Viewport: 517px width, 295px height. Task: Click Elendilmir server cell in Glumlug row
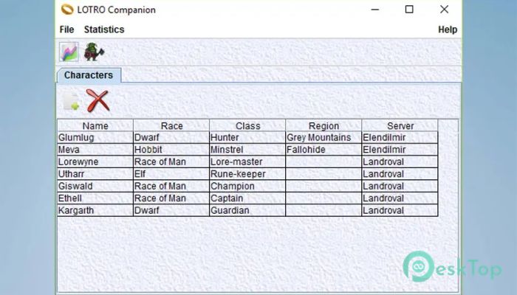coord(400,138)
